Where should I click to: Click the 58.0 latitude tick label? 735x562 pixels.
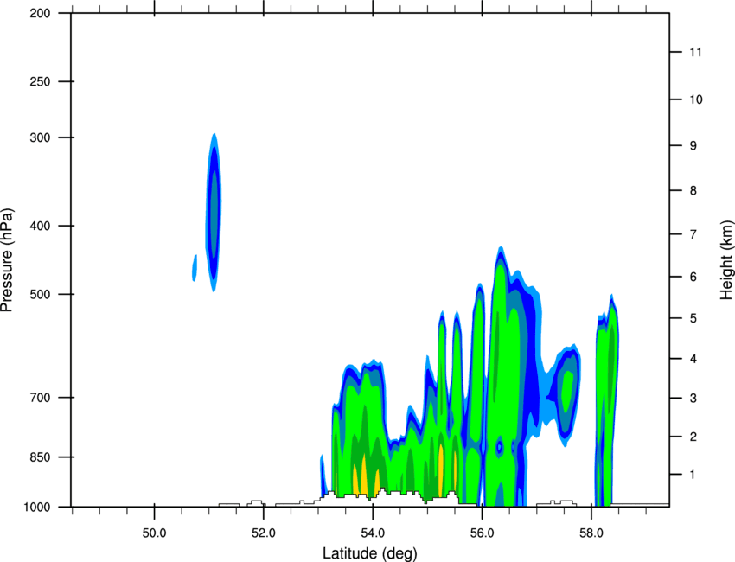pyautogui.click(x=591, y=533)
